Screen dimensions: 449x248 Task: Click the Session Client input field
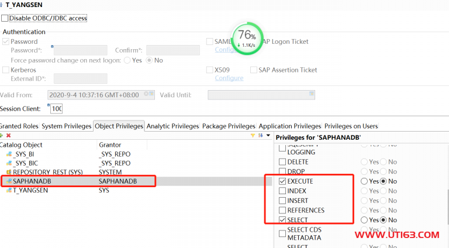pos(57,109)
